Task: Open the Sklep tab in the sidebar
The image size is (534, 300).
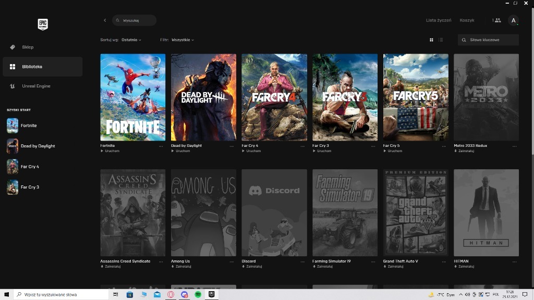Action: 28,47
